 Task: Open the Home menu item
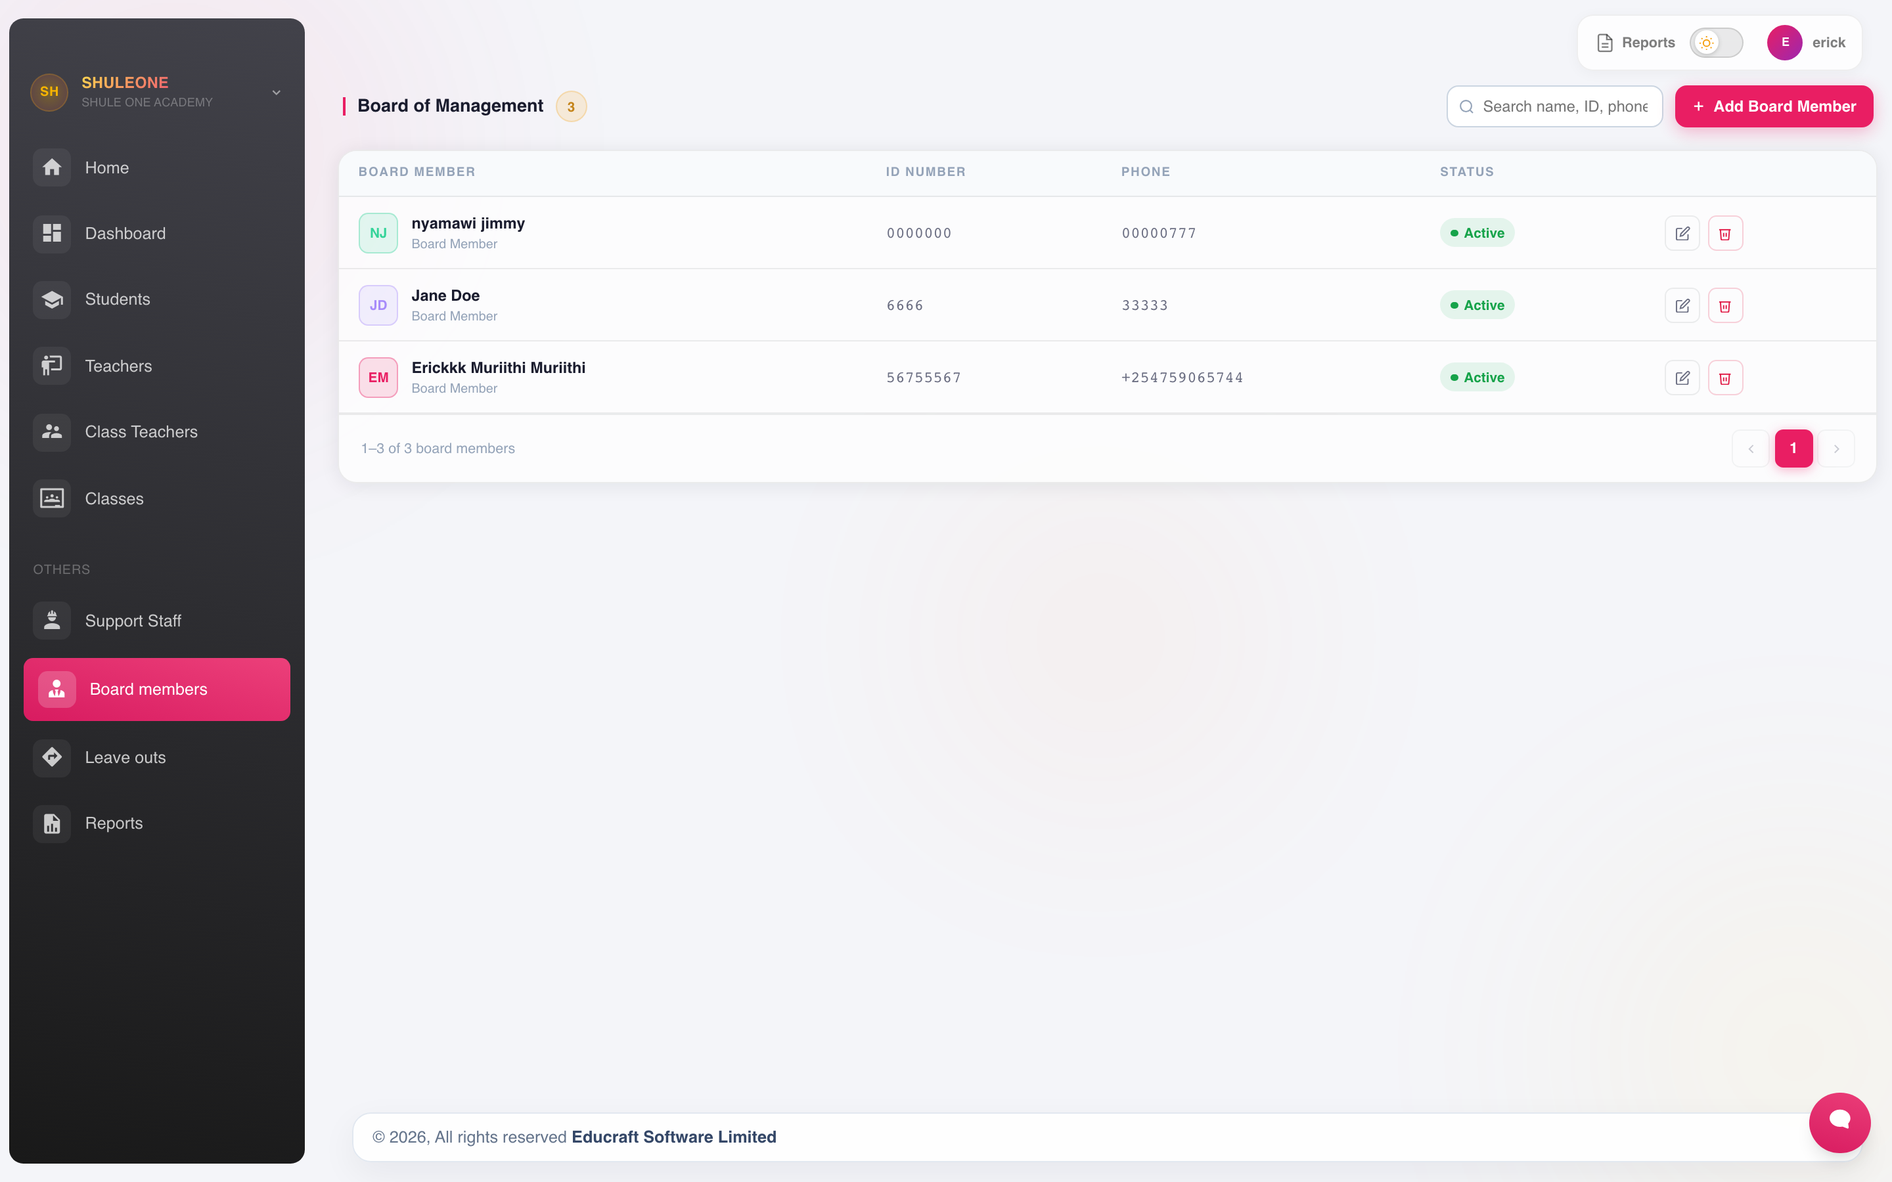pos(157,167)
